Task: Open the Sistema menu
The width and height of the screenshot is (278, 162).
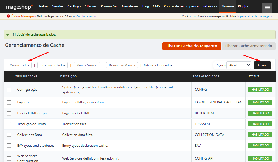Action: (x=228, y=6)
